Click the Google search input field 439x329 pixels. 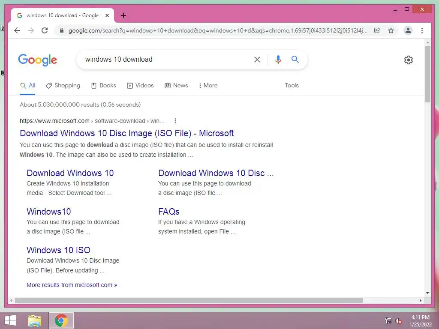[x=165, y=59]
